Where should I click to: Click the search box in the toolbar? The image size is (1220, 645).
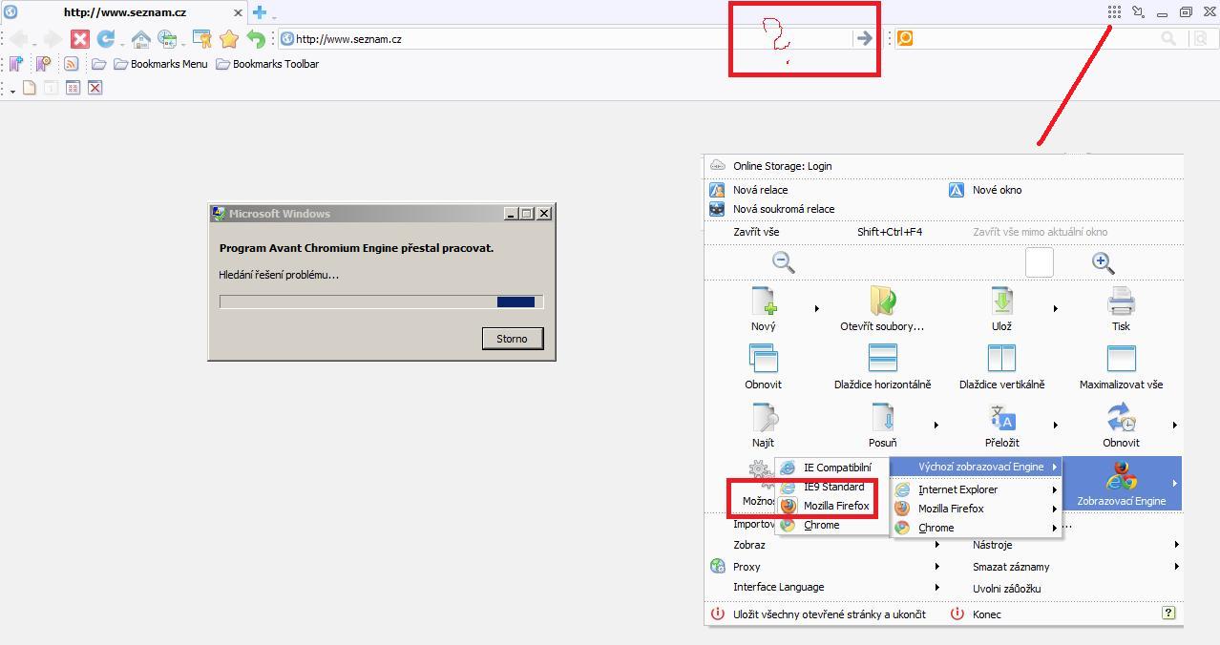[x=1038, y=38]
